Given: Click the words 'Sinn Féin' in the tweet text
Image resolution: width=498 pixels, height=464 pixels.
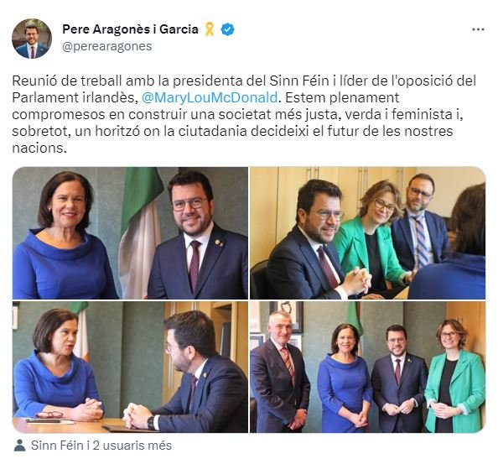Looking at the screenshot, I should coord(298,81).
